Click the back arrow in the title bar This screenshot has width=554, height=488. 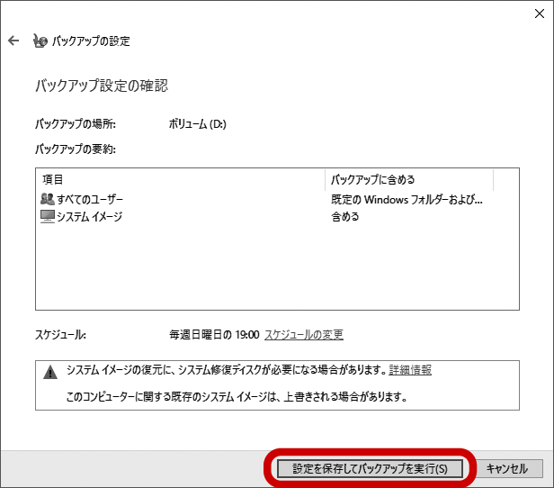point(13,41)
